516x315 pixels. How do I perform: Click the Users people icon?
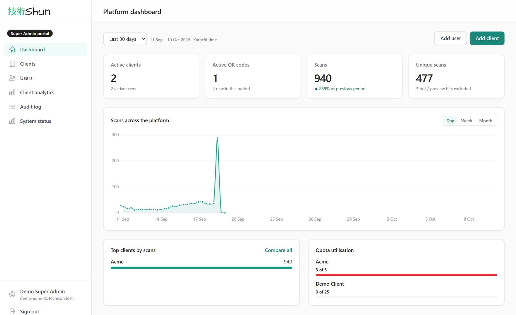[x=12, y=78]
